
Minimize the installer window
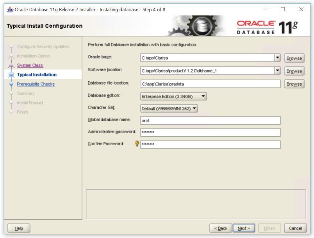[265, 9]
